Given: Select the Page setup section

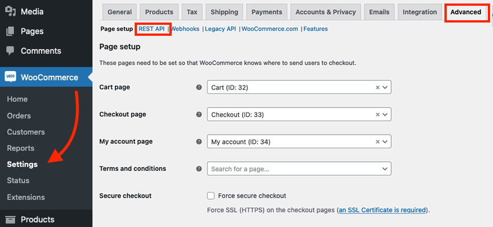Looking at the screenshot, I should pos(117,29).
